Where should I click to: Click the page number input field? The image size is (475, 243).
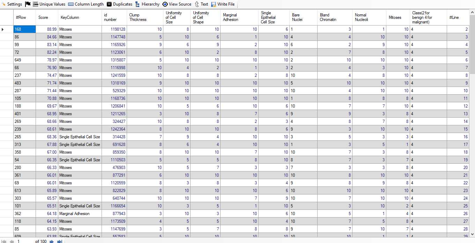tap(24, 241)
